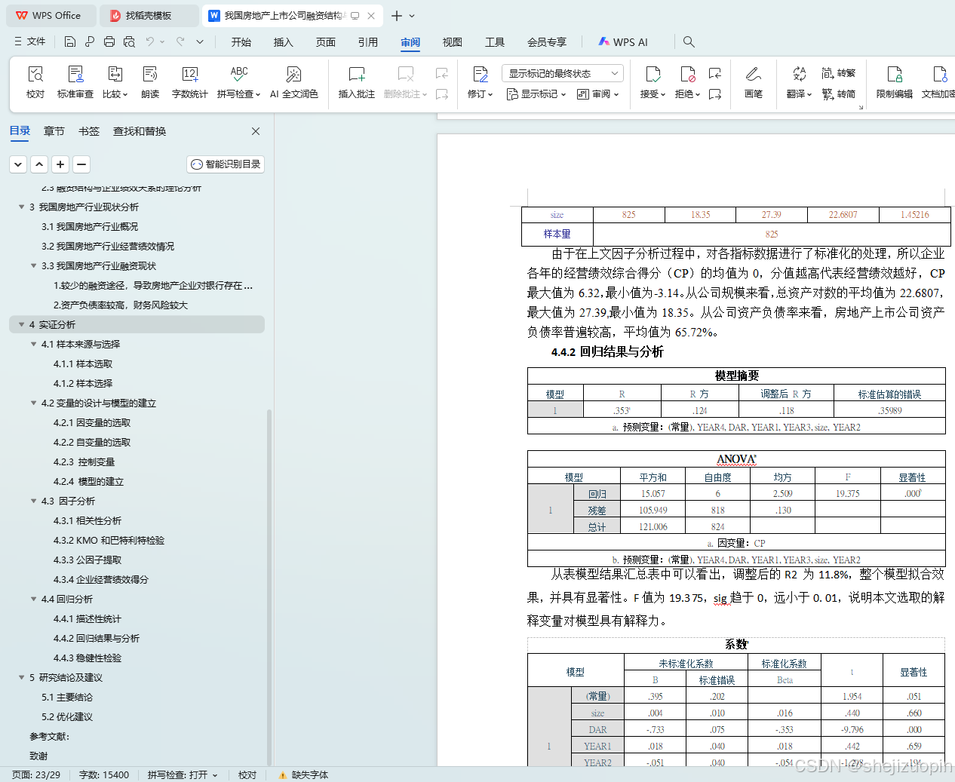
Task: Jump to '5.1 主要结论' in outline
Action: [x=67, y=697]
